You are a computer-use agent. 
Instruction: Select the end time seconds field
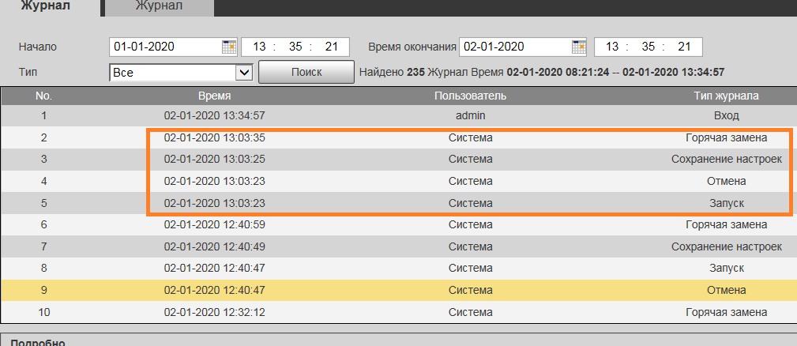point(684,47)
